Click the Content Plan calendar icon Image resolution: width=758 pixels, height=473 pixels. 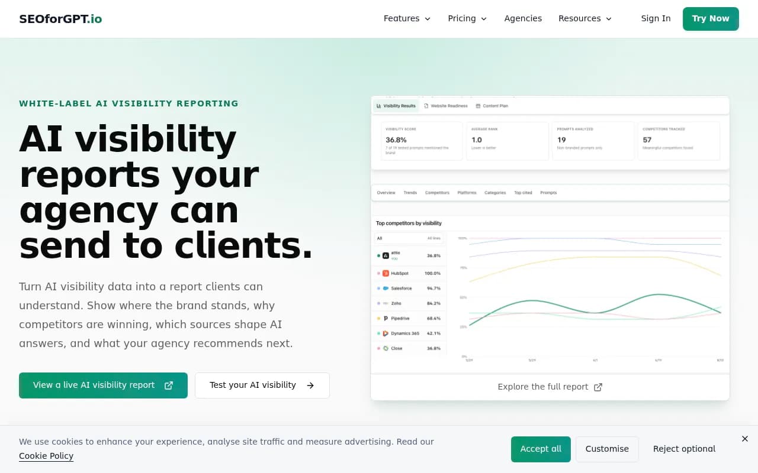(478, 106)
